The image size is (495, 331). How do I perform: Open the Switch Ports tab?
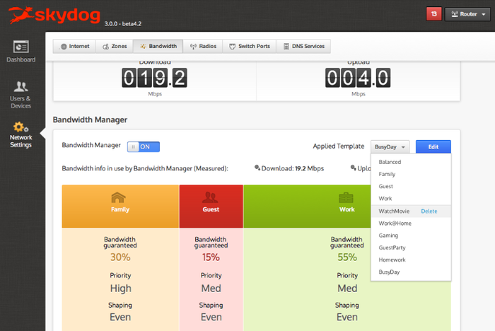coord(250,46)
